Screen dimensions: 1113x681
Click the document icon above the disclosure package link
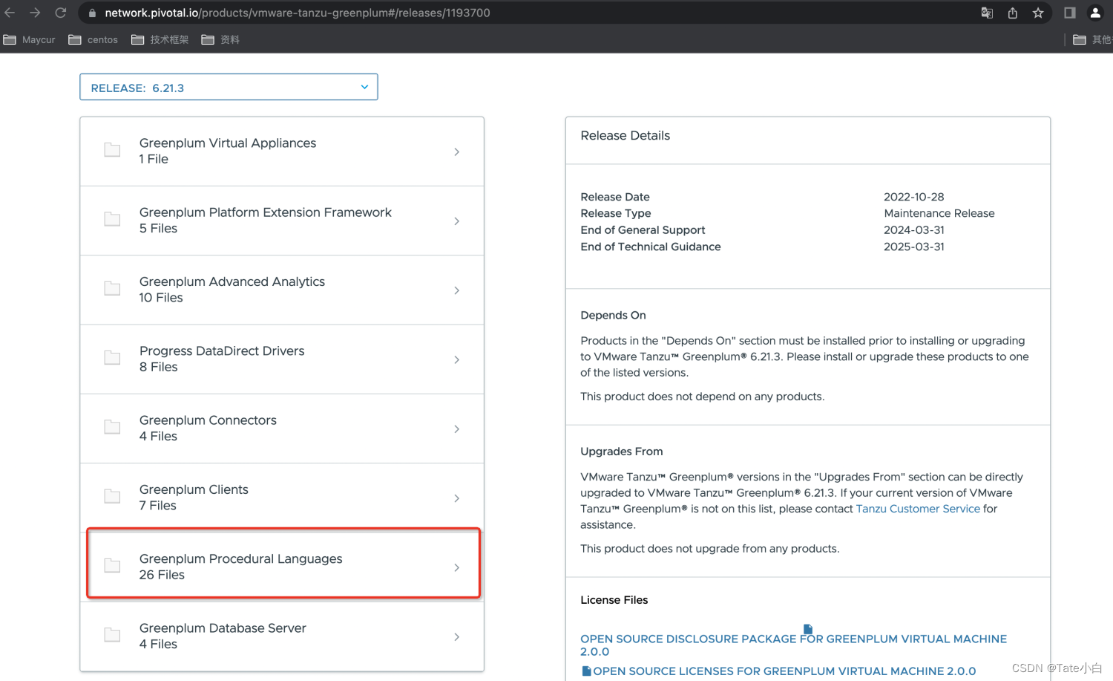(808, 629)
